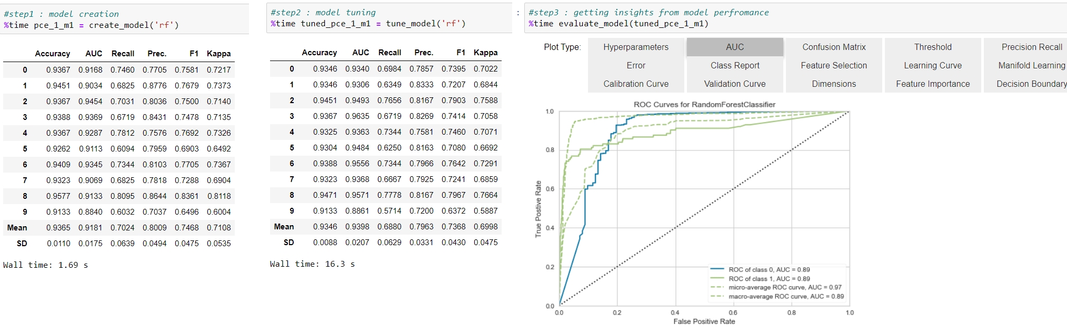Select the Hyperparameters plot type

pos(636,47)
